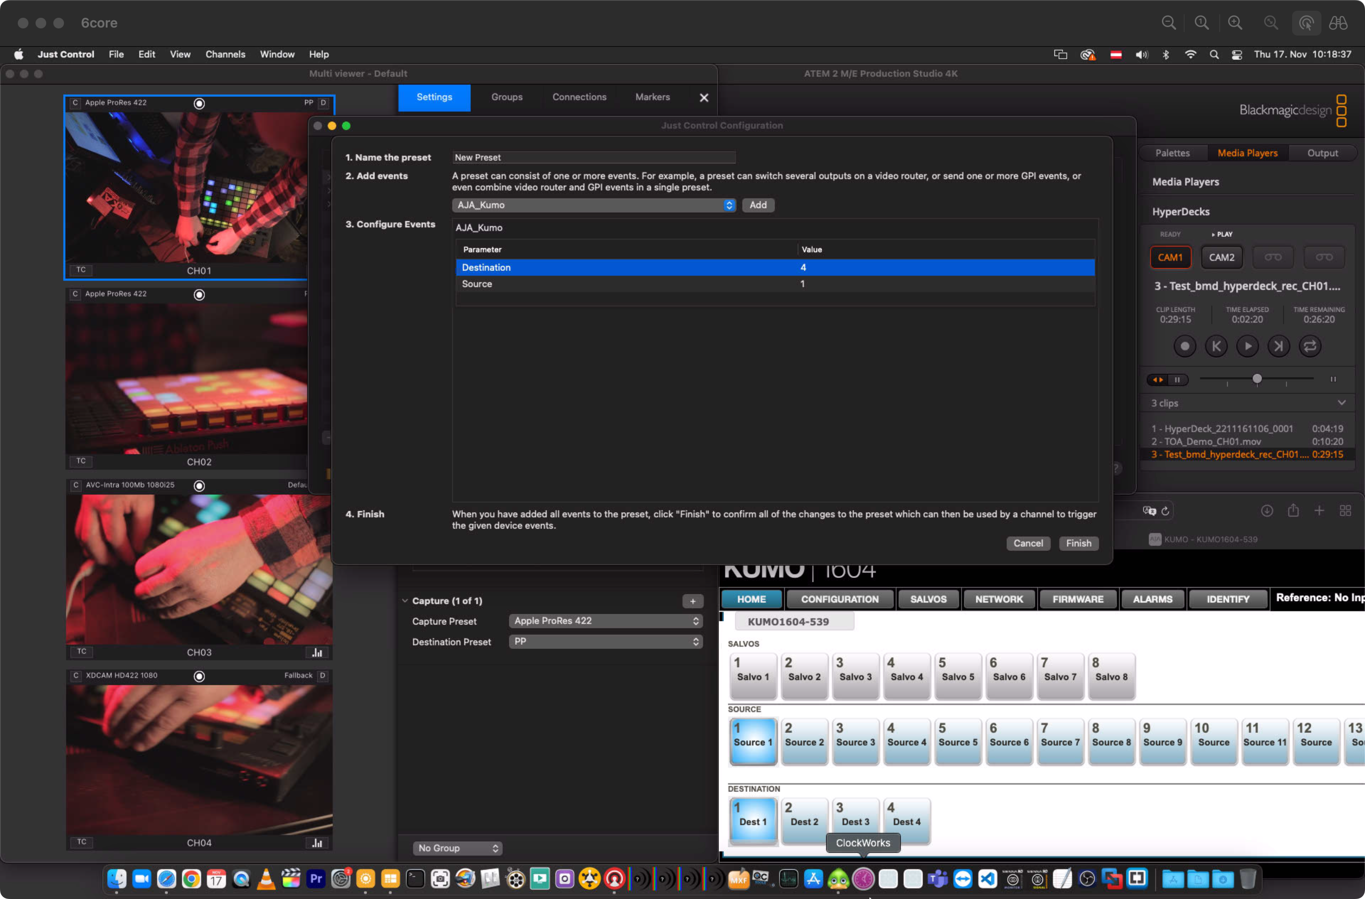This screenshot has width=1365, height=899.
Task: Click the TC button on CH01
Action: [81, 270]
